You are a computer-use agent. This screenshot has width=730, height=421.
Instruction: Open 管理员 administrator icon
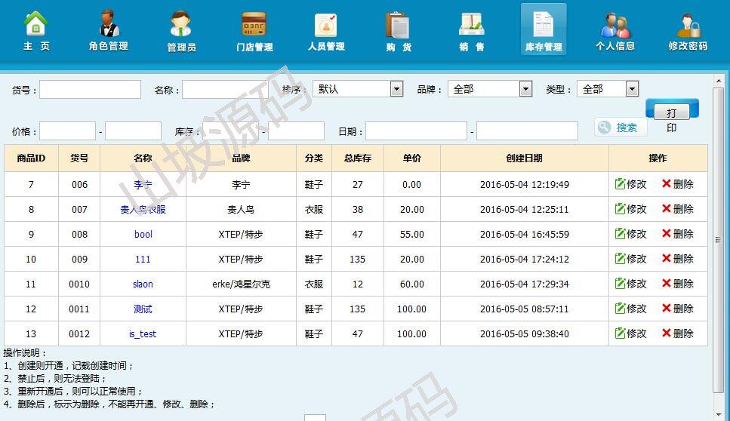[x=181, y=31]
